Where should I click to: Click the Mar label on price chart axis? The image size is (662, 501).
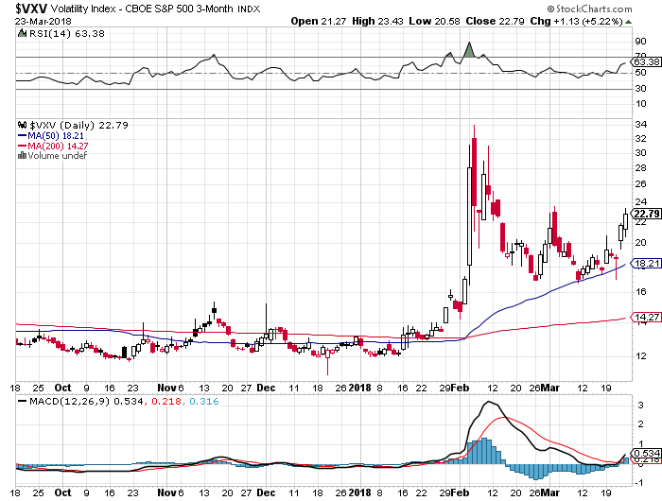coord(550,388)
